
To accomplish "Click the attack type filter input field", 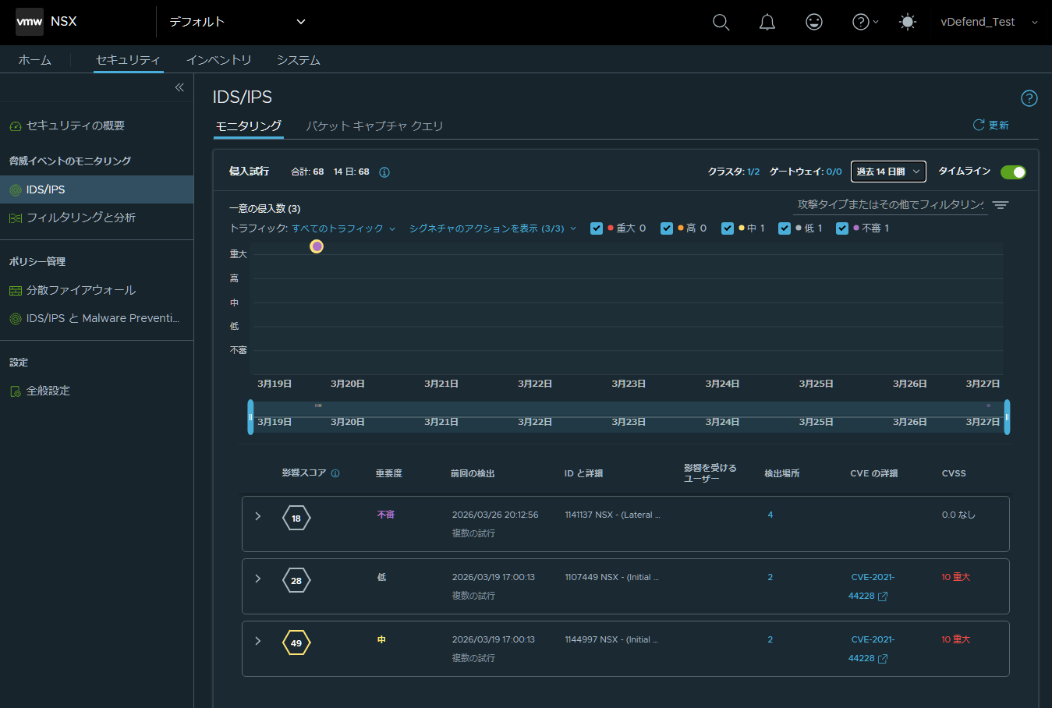I will click(890, 204).
